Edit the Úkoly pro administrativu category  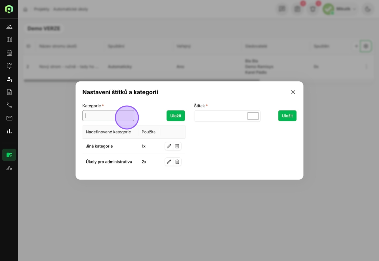pos(169,162)
